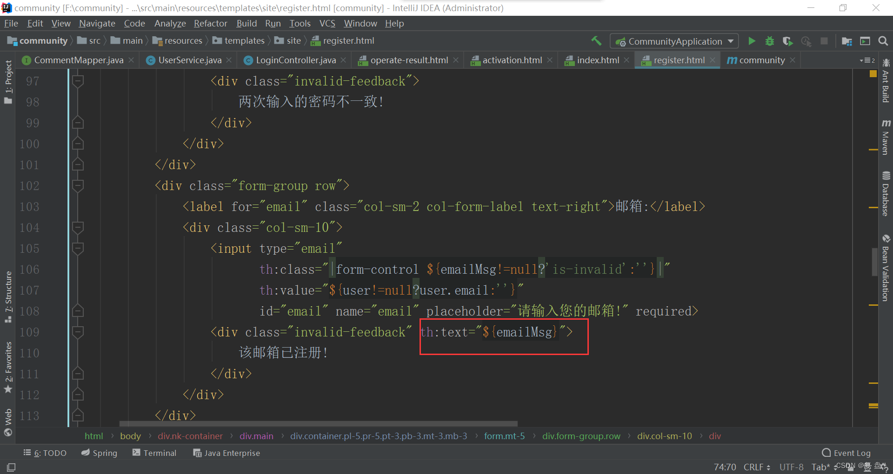The width and height of the screenshot is (893, 474).
Task: Open the Web tool window
Action: pyautogui.click(x=8, y=422)
